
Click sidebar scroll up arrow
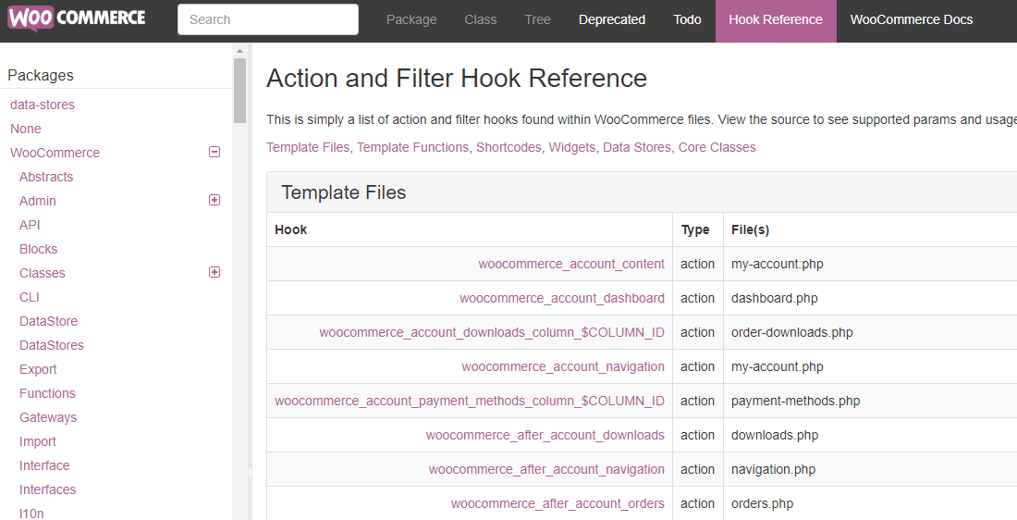(240, 51)
